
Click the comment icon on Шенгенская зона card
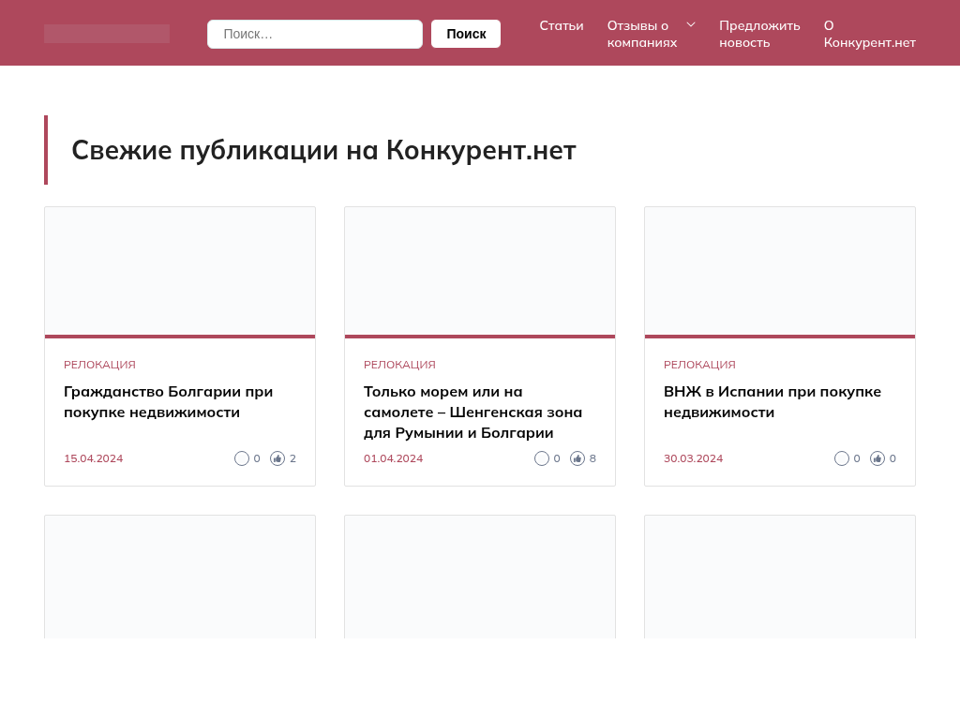pyautogui.click(x=542, y=458)
